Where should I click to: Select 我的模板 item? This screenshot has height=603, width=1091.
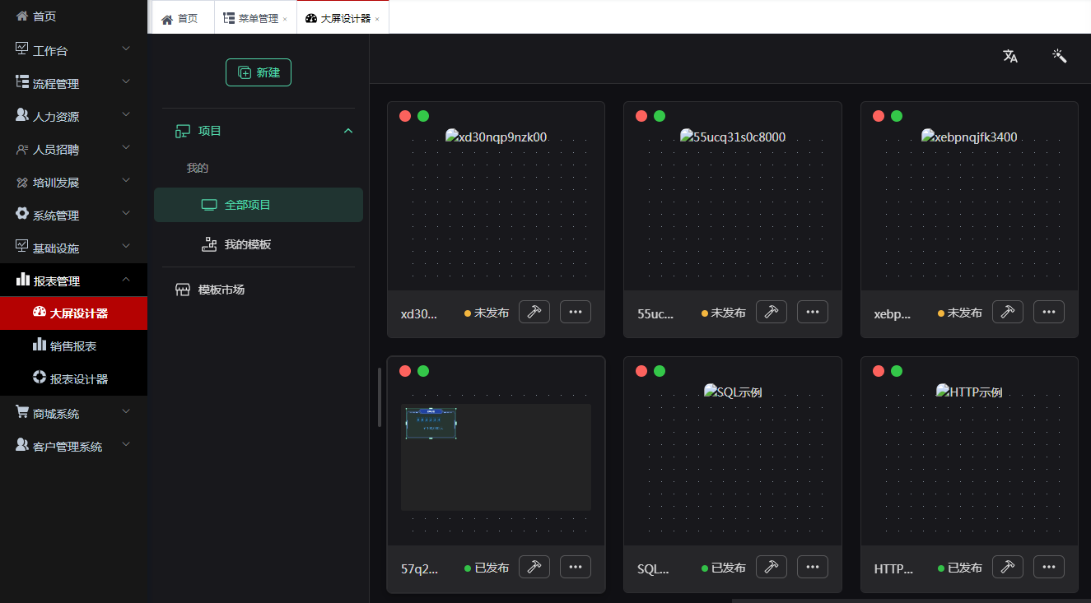[259, 244]
